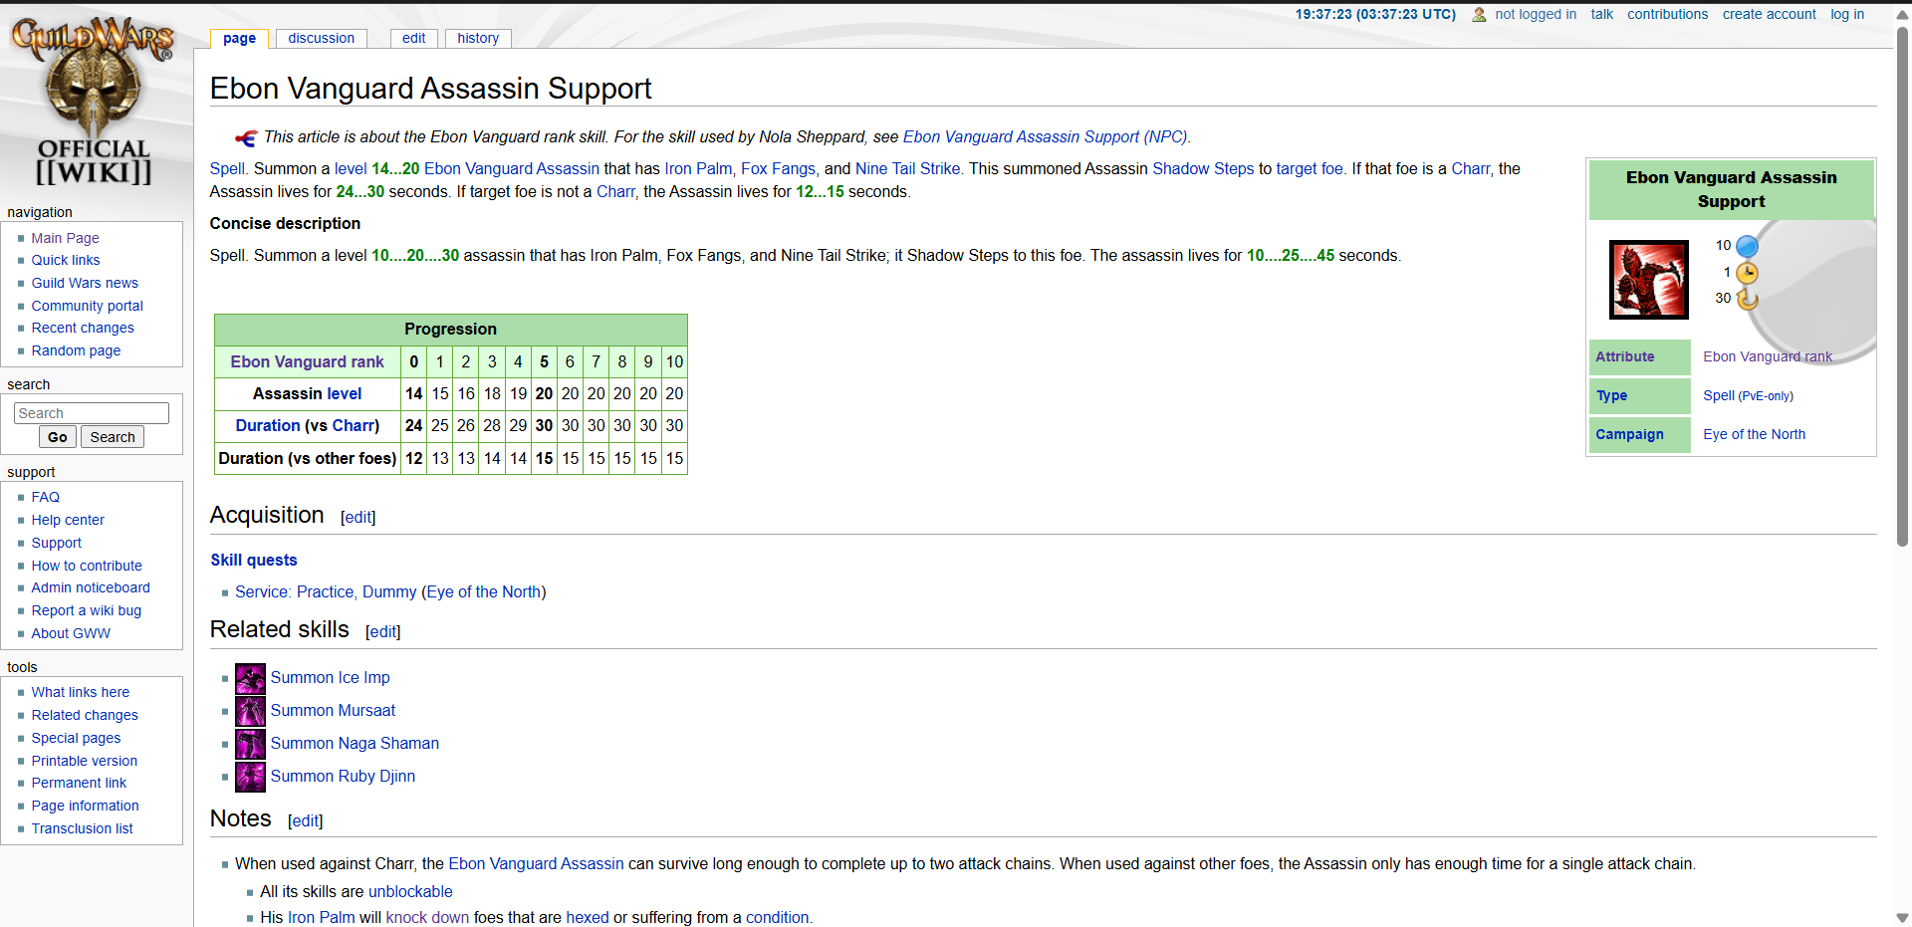
Task: Click the blue energy cost icon
Action: (x=1747, y=246)
